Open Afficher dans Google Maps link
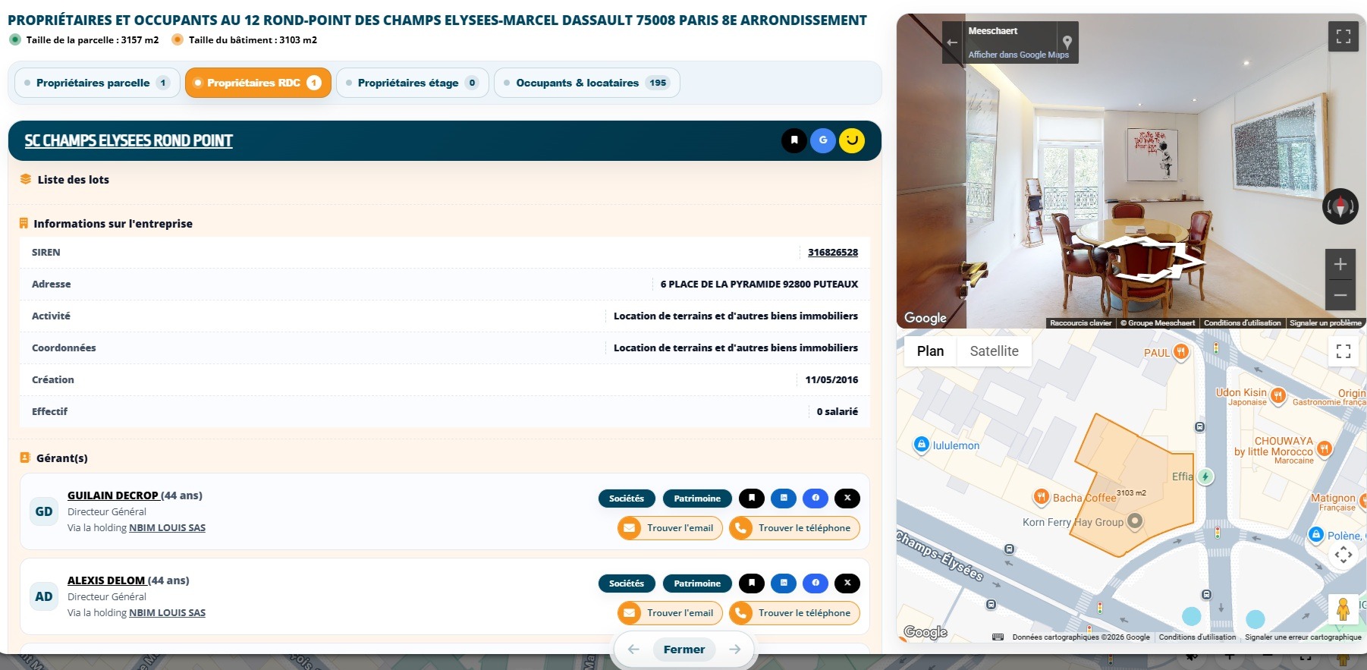 [1018, 55]
